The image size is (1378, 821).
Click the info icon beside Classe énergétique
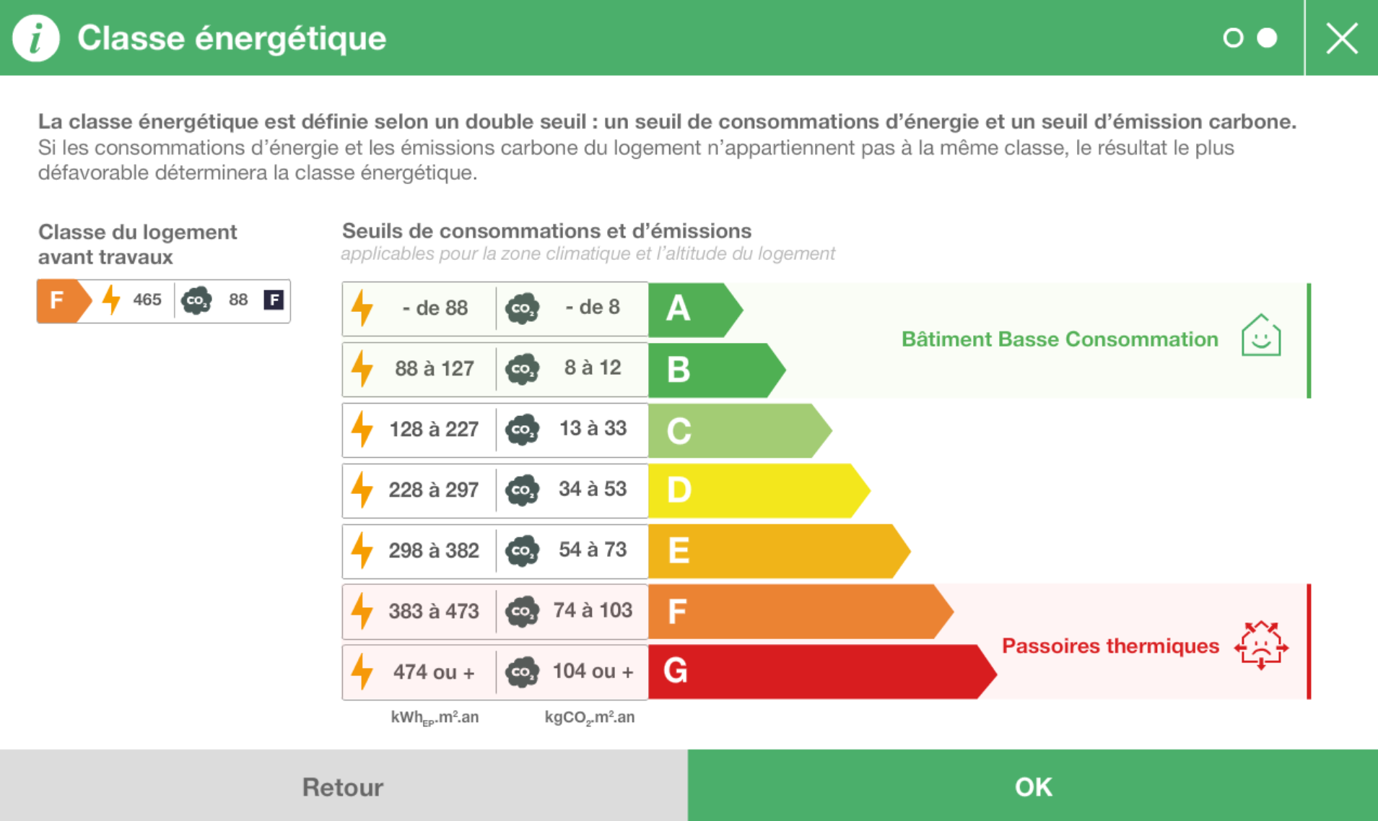[35, 38]
